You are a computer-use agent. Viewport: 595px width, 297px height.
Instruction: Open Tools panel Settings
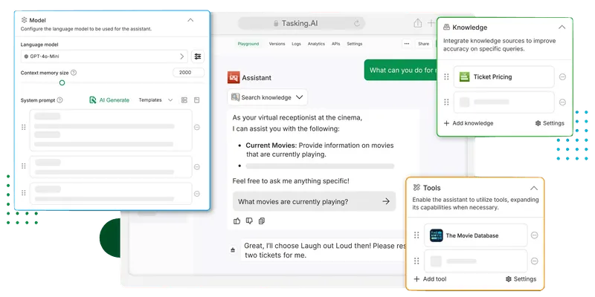click(521, 279)
